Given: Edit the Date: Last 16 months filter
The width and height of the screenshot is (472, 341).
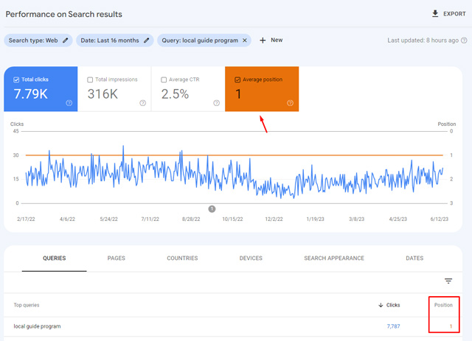Looking at the screenshot, I should pyautogui.click(x=146, y=41).
